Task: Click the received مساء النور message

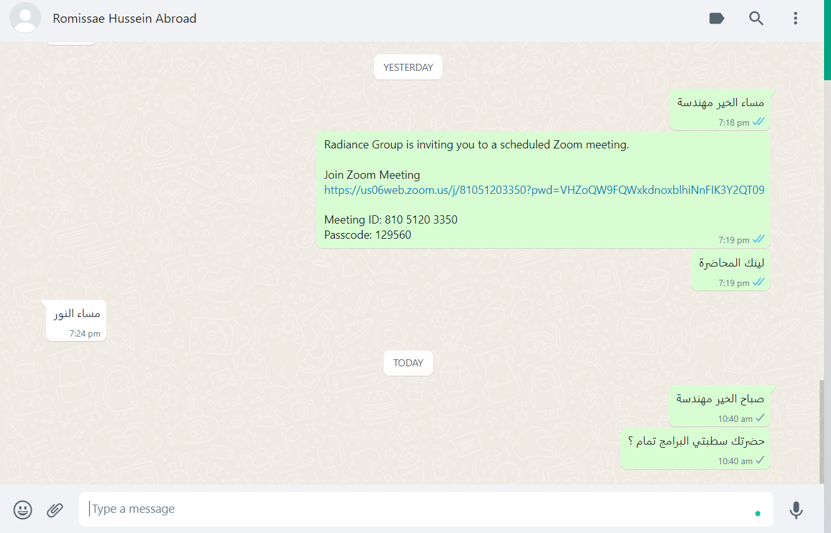Action: pos(76,321)
